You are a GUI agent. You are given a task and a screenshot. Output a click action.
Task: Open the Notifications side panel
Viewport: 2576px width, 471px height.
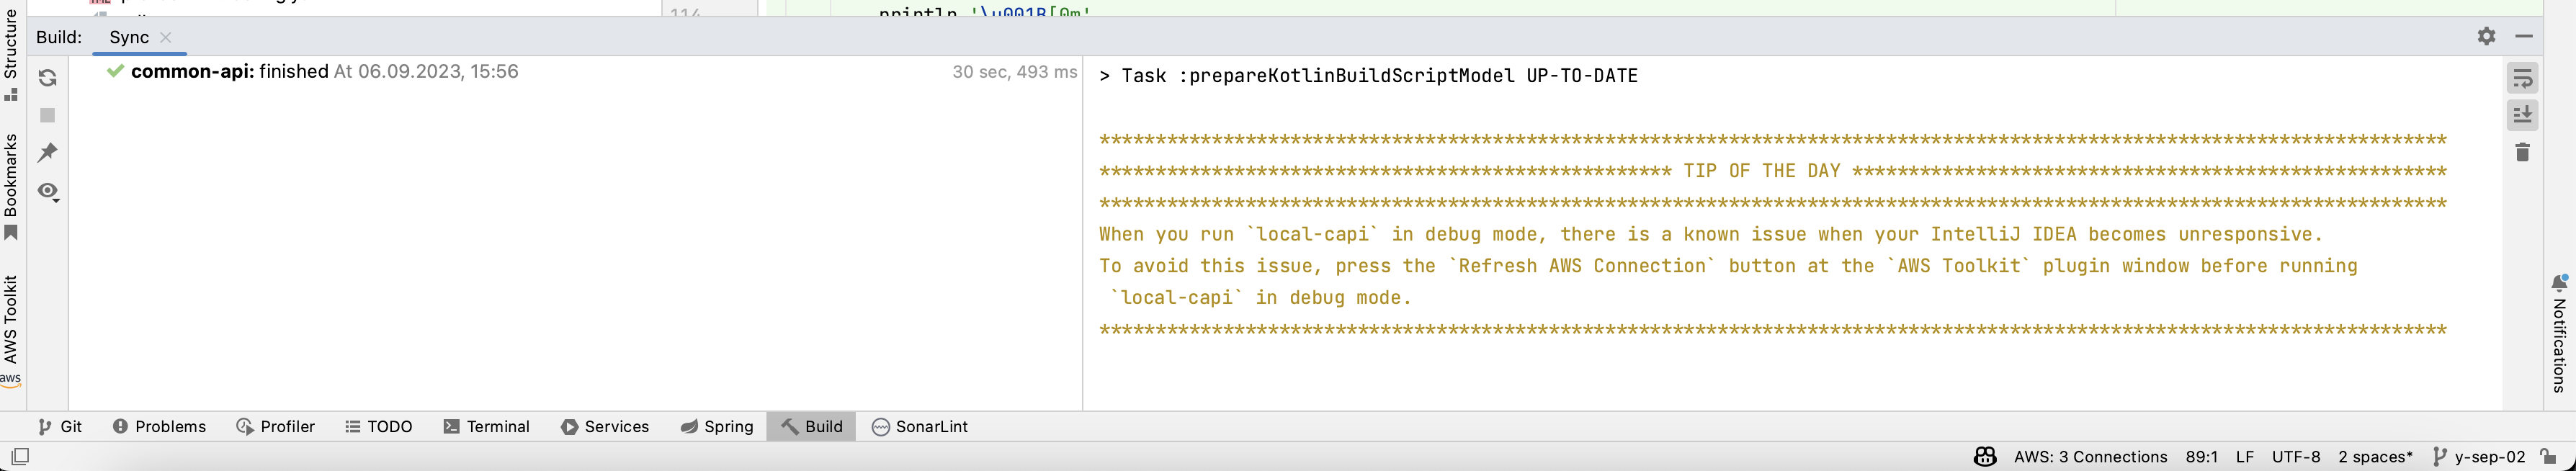[2559, 333]
